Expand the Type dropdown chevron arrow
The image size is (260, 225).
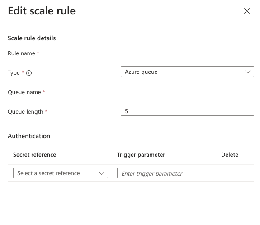[x=248, y=72]
